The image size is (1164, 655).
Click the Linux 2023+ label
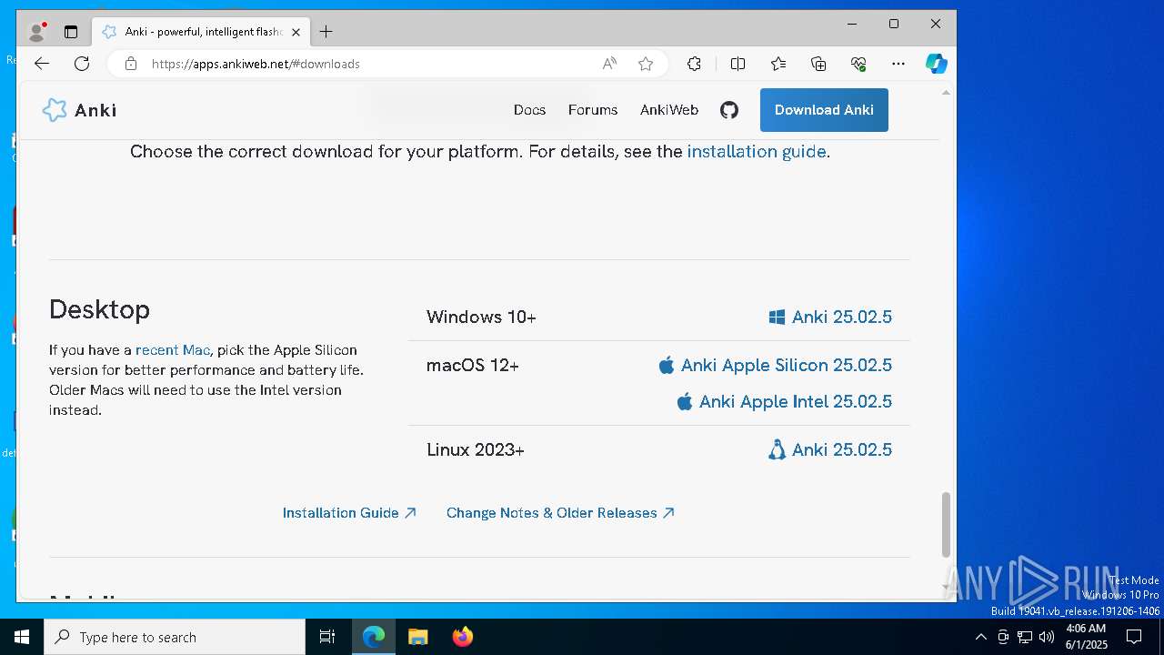[476, 450]
